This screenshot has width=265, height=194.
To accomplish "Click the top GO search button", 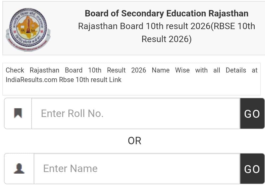I will pos(252,113).
